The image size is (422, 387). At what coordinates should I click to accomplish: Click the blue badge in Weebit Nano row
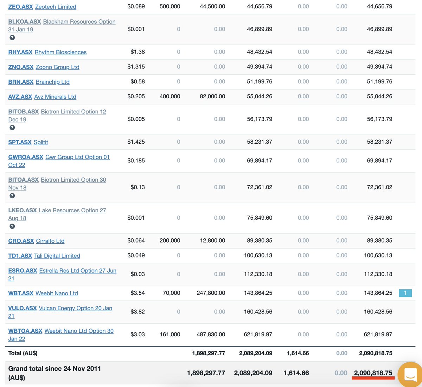click(405, 293)
